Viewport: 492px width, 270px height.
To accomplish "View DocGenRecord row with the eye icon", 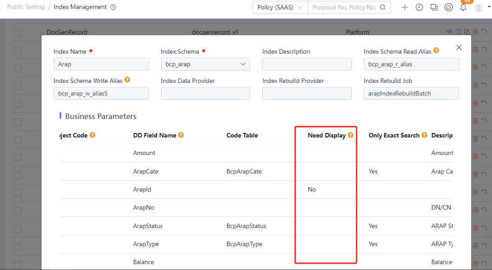I will pyautogui.click(x=450, y=32).
